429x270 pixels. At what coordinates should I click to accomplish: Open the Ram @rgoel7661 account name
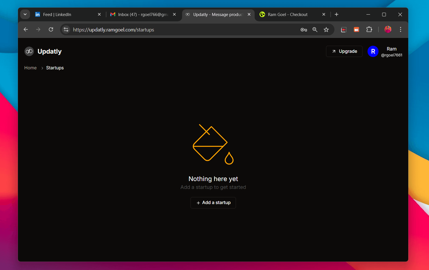coord(392,52)
